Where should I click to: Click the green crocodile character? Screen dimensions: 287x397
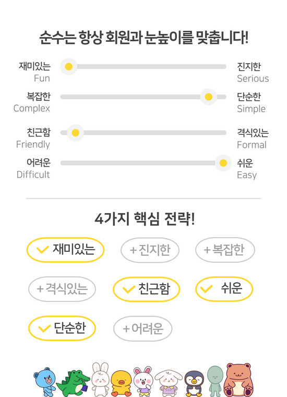(73, 383)
